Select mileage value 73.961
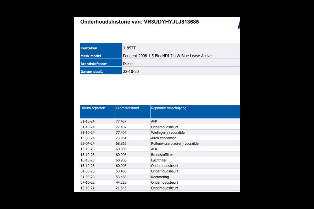The image size is (314, 209). coord(121,138)
